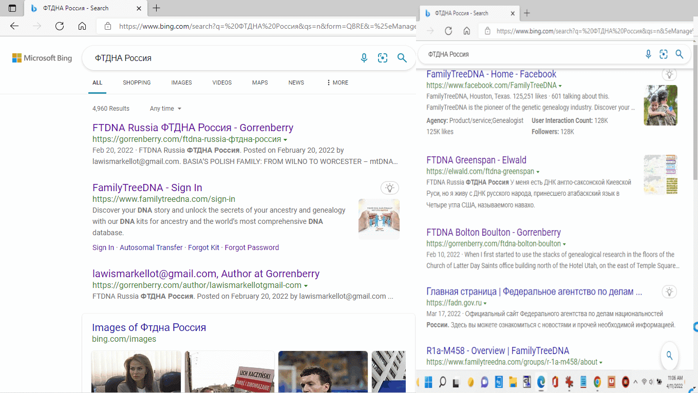
Task: Click the Forgot Kit sublink
Action: 203,247
